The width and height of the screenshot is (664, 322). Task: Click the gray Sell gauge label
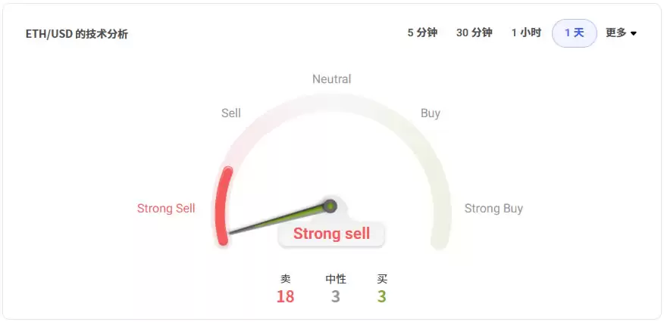[x=231, y=113]
